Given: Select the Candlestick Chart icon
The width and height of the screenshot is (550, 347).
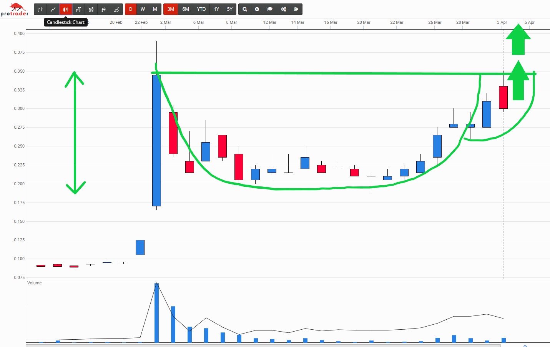Looking at the screenshot, I should coord(66,9).
